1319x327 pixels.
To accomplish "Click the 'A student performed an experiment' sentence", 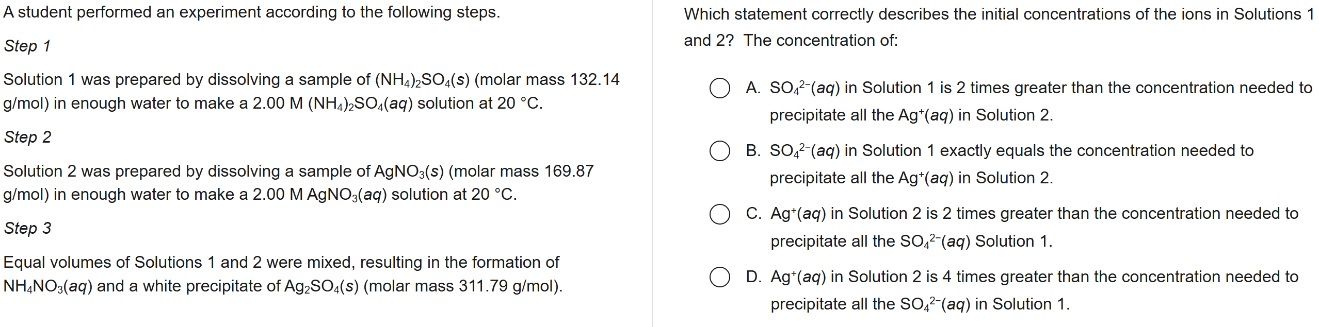I will (252, 12).
